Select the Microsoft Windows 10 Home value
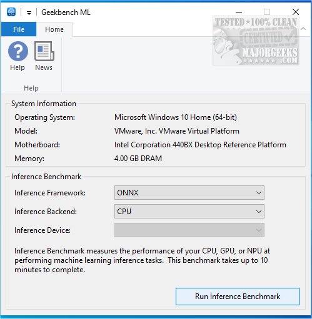This screenshot has height=319, width=312. tap(176, 117)
